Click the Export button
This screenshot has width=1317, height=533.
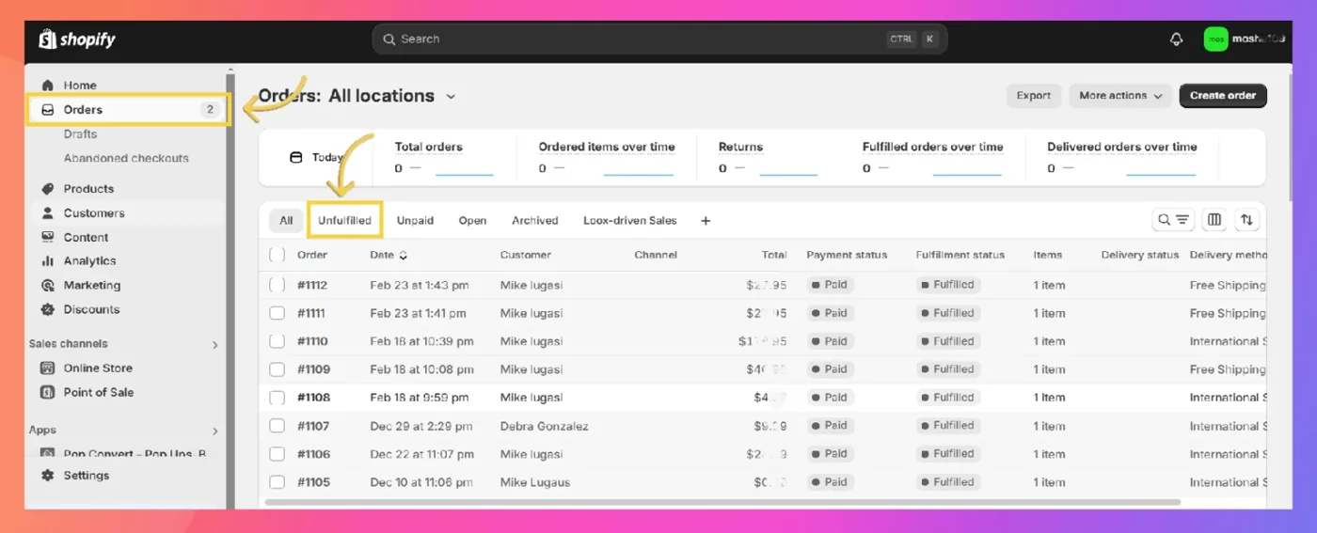click(x=1033, y=96)
